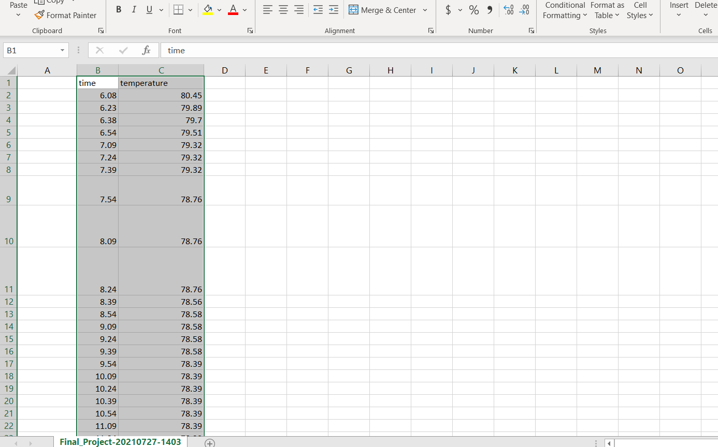Screen dimensions: 718x447
Task: Open Format as Table menu
Action: click(607, 10)
